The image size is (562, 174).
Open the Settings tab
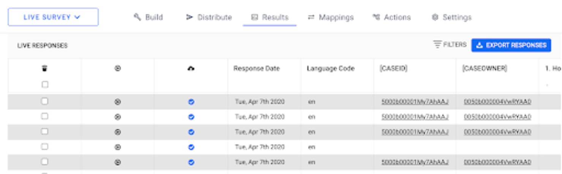pyautogui.click(x=451, y=17)
